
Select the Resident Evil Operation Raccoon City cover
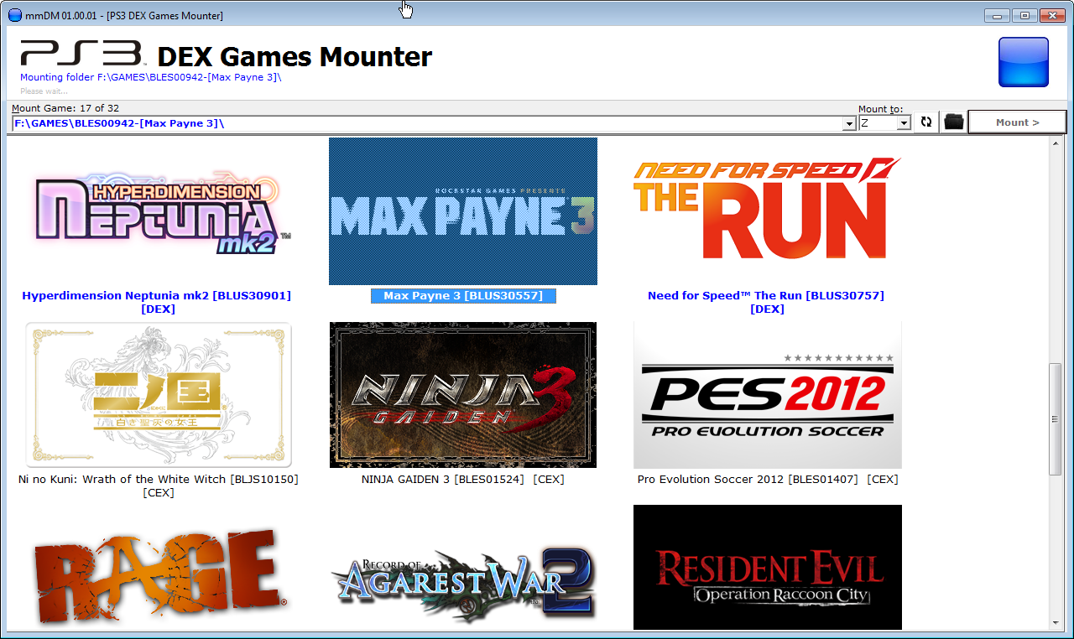(x=767, y=567)
